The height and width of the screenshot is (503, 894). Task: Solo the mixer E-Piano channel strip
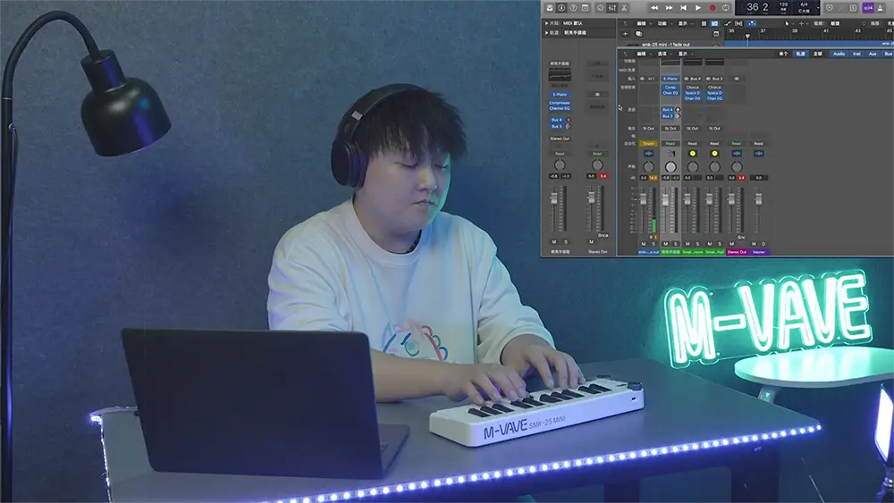tap(676, 244)
